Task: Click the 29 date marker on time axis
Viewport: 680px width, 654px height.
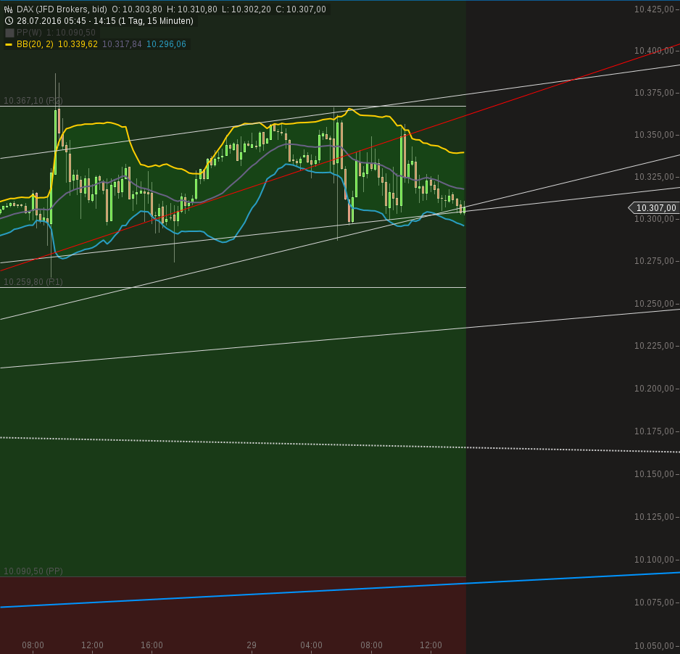Action: click(252, 645)
